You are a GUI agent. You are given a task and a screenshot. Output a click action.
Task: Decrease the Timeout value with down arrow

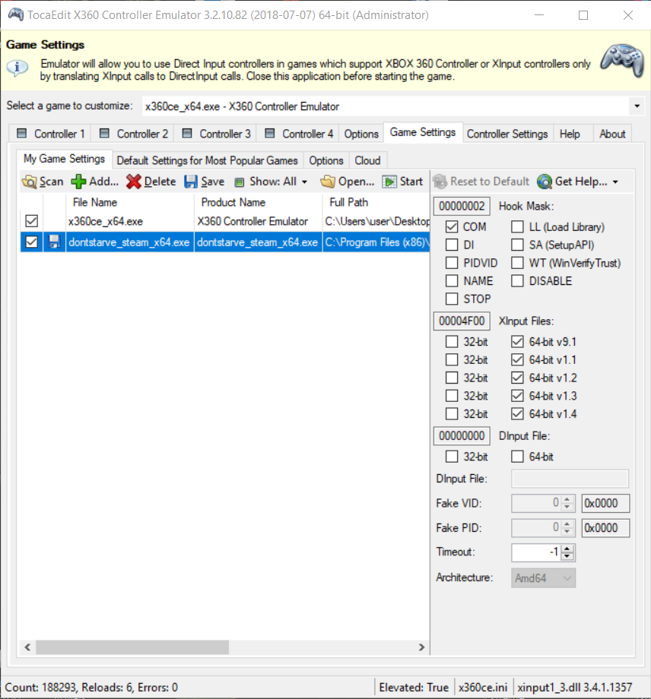(567, 556)
